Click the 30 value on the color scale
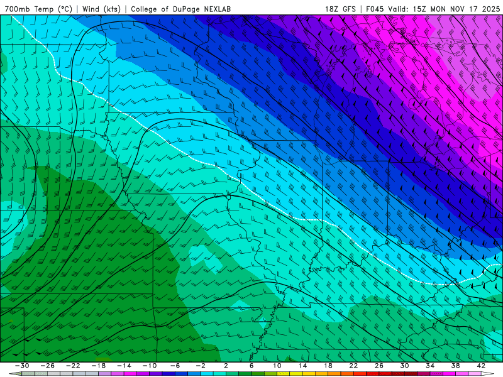Screen dimensions: 503x377 (404, 366)
